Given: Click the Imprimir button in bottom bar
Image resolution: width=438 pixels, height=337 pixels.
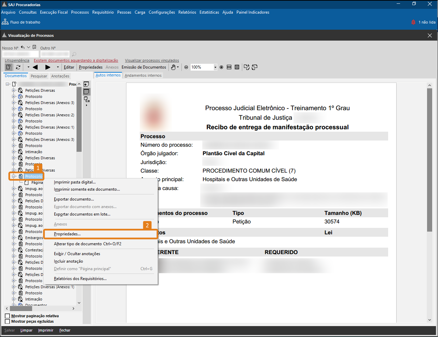Looking at the screenshot, I should pos(46,330).
